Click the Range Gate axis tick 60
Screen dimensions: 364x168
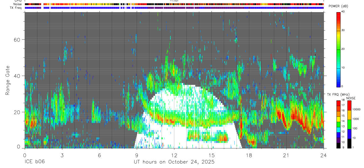coord(17,40)
